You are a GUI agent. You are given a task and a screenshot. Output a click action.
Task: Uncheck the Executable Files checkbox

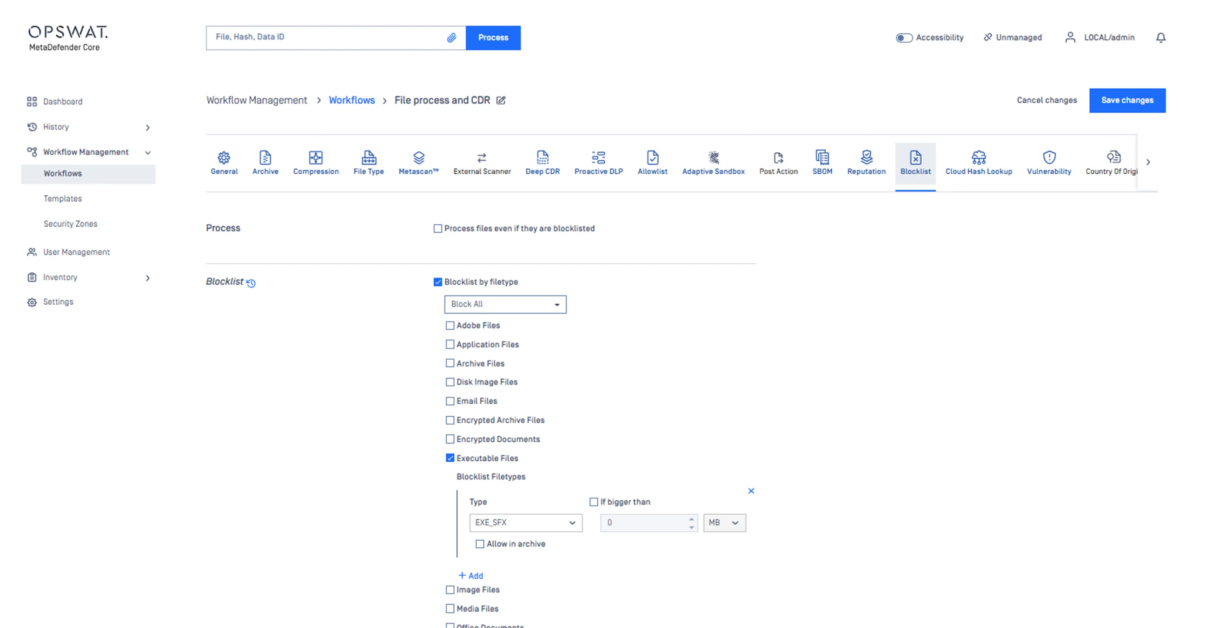click(x=450, y=458)
